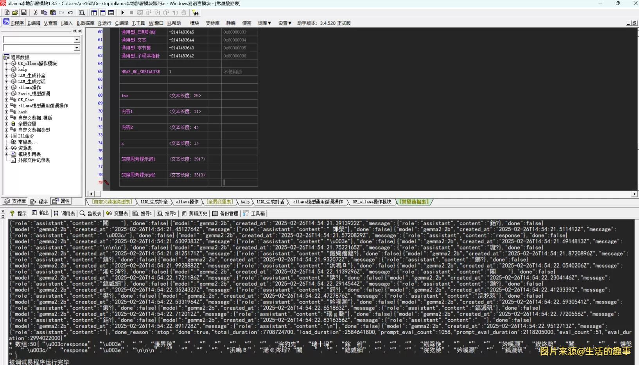Open the first dropdown list above the tree

pyautogui.click(x=77, y=39)
